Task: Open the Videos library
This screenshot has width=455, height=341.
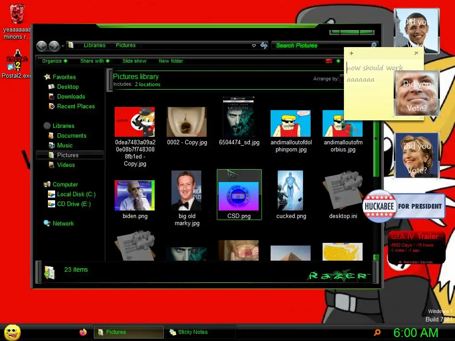Action: [x=62, y=165]
